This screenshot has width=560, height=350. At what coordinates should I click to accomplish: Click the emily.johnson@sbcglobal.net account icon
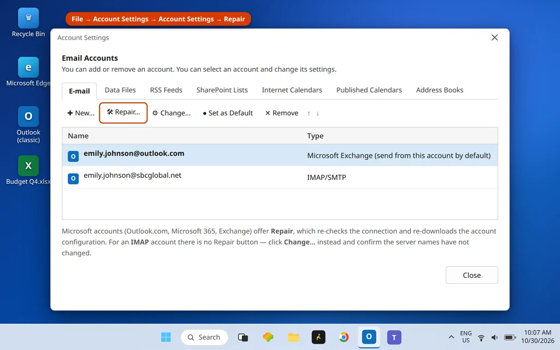tap(73, 178)
